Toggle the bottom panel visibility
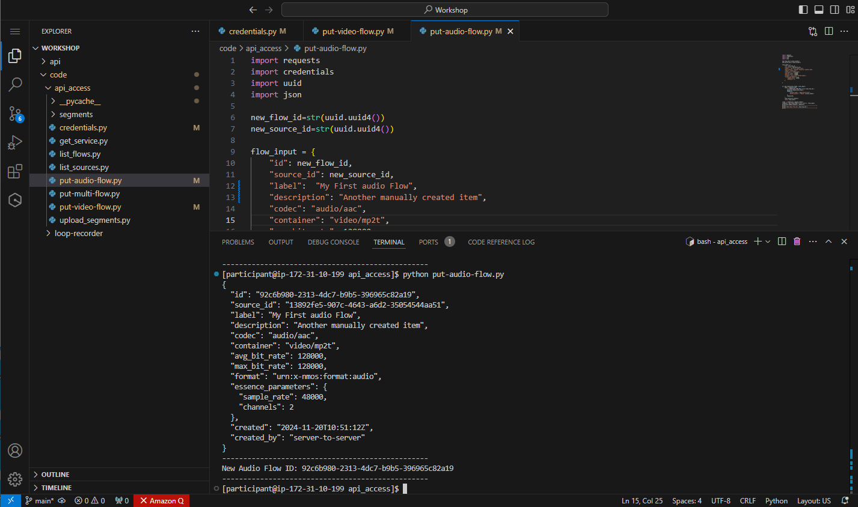The width and height of the screenshot is (858, 507). click(819, 10)
